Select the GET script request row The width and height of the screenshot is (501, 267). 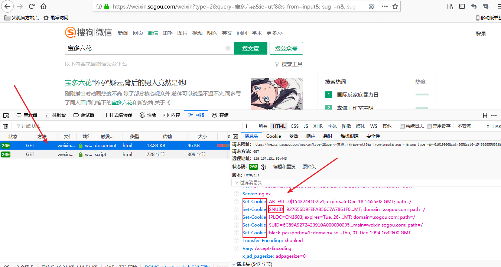(x=115, y=154)
